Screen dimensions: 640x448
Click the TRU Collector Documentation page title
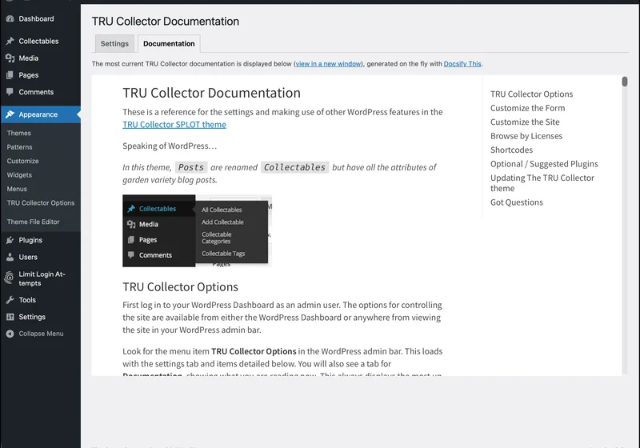click(166, 22)
